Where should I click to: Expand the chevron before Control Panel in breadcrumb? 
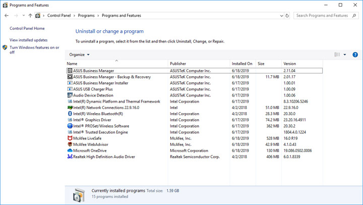coord(43,16)
